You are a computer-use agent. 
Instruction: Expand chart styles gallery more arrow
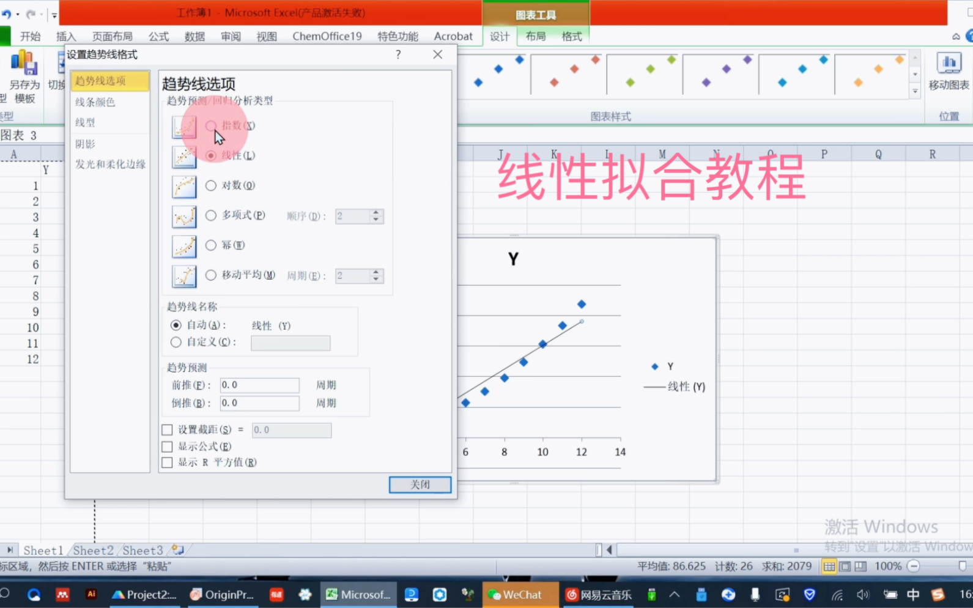pos(915,91)
